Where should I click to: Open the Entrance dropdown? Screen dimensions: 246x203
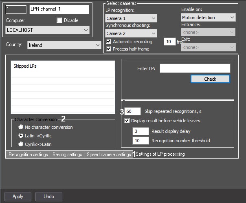[208, 32]
